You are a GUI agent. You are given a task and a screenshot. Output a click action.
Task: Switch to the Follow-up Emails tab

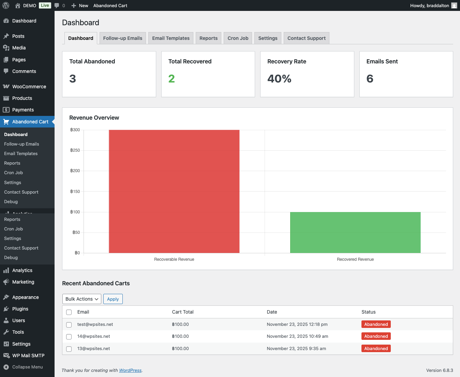tap(122, 38)
